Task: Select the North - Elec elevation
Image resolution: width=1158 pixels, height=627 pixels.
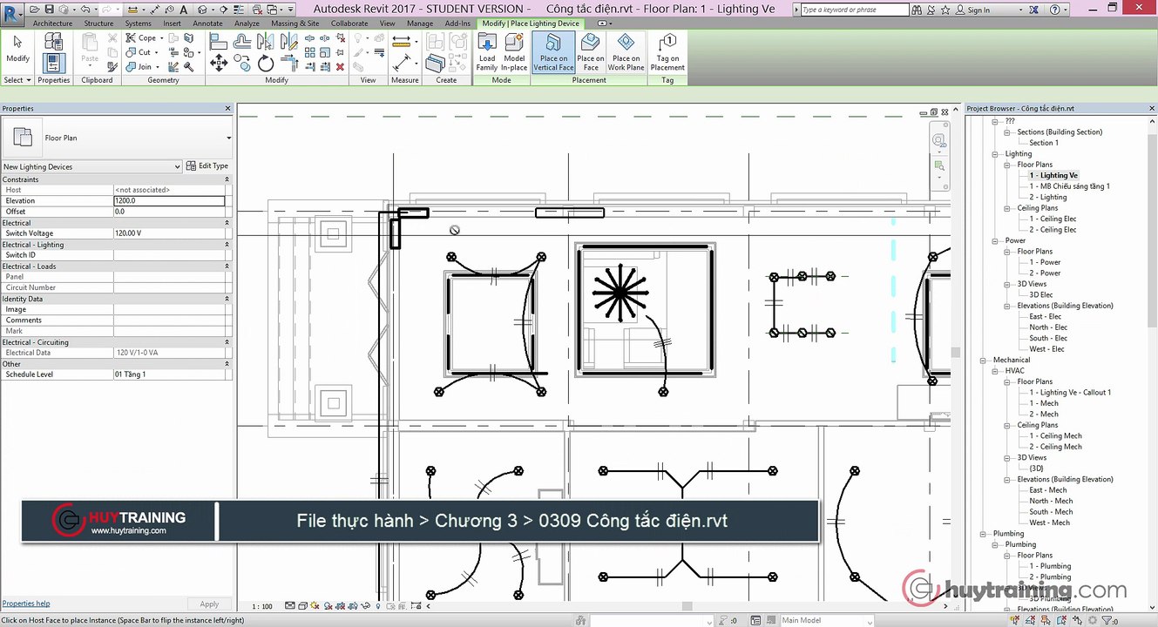Action: point(1048,327)
